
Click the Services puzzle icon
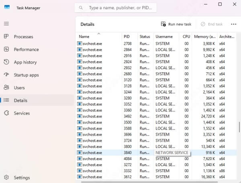pyautogui.click(x=6, y=113)
